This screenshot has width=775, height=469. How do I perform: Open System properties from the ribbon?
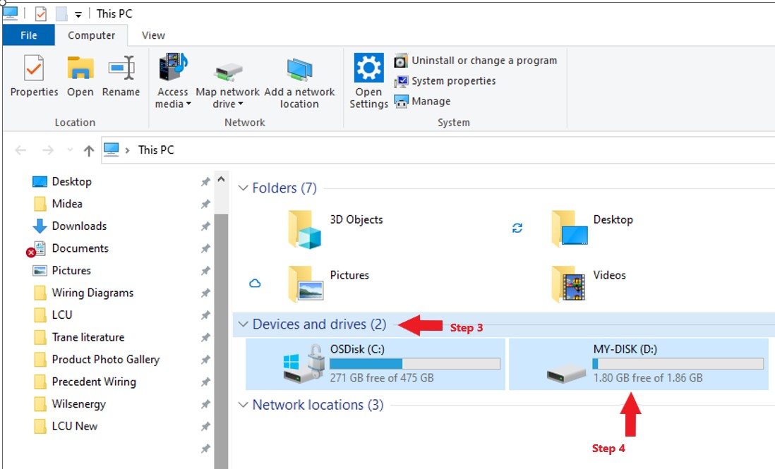pyautogui.click(x=445, y=81)
